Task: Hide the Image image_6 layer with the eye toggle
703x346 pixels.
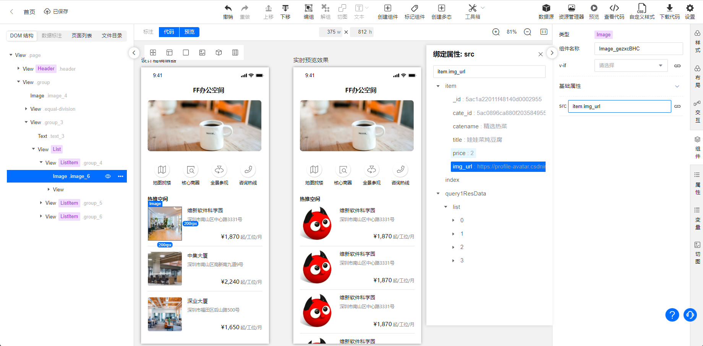Action: coord(108,176)
